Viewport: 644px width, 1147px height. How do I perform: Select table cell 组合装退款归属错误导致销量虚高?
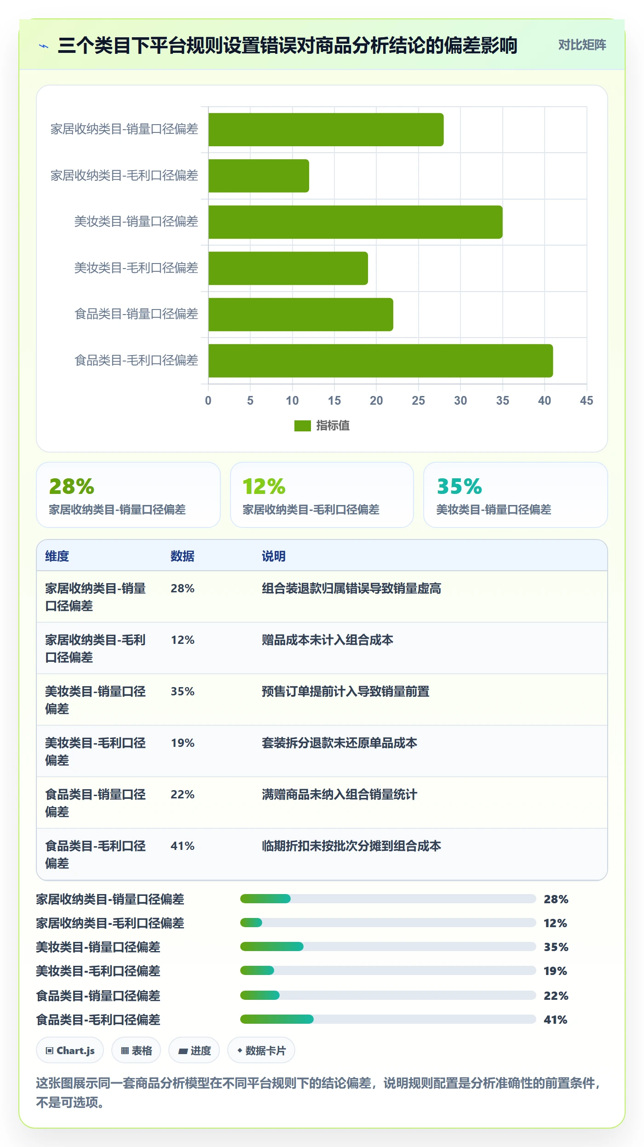(351, 588)
